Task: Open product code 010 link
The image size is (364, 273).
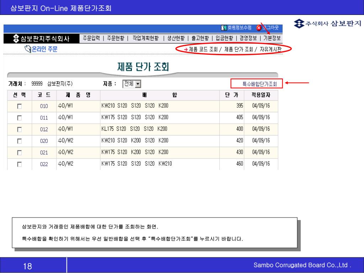Action: pos(44,106)
